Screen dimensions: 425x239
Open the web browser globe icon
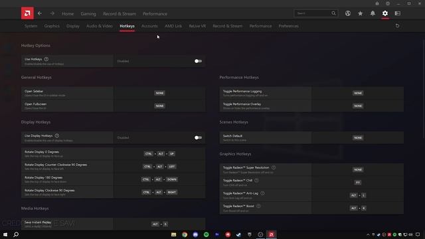pyautogui.click(x=348, y=13)
